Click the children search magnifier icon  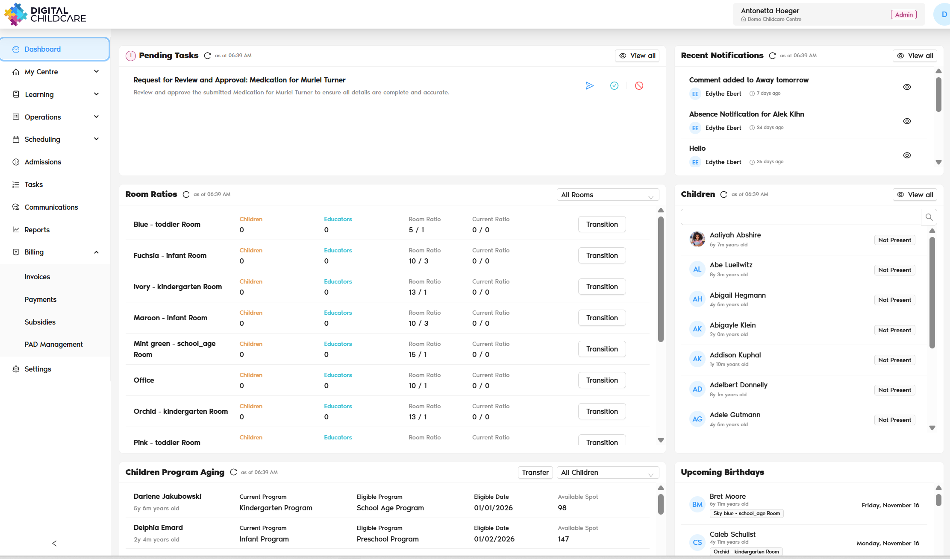click(929, 217)
